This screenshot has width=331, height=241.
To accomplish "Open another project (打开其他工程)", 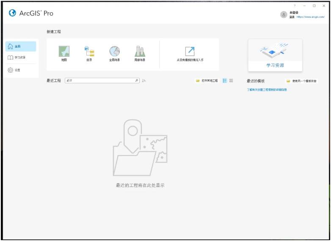I will point(207,80).
